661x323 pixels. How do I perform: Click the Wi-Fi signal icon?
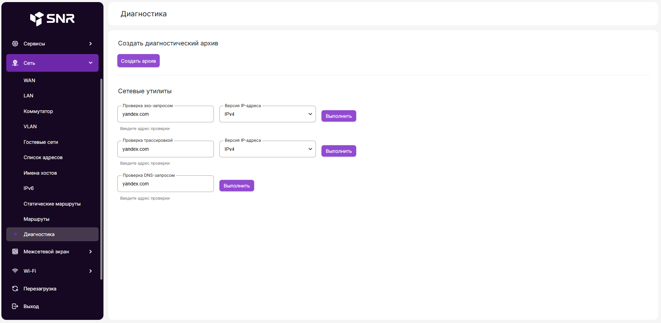[15, 271]
